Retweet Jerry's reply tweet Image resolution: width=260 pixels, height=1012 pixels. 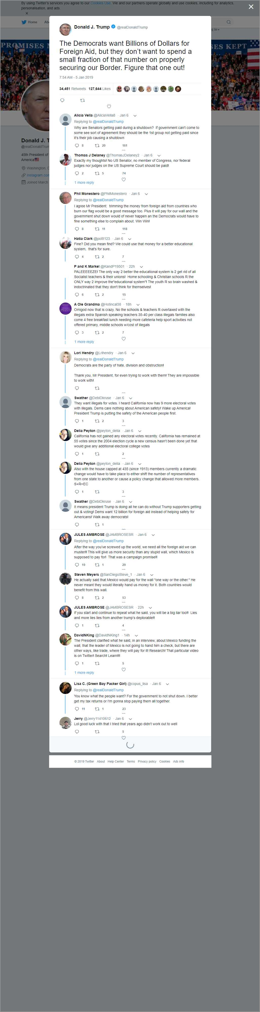coord(97,732)
